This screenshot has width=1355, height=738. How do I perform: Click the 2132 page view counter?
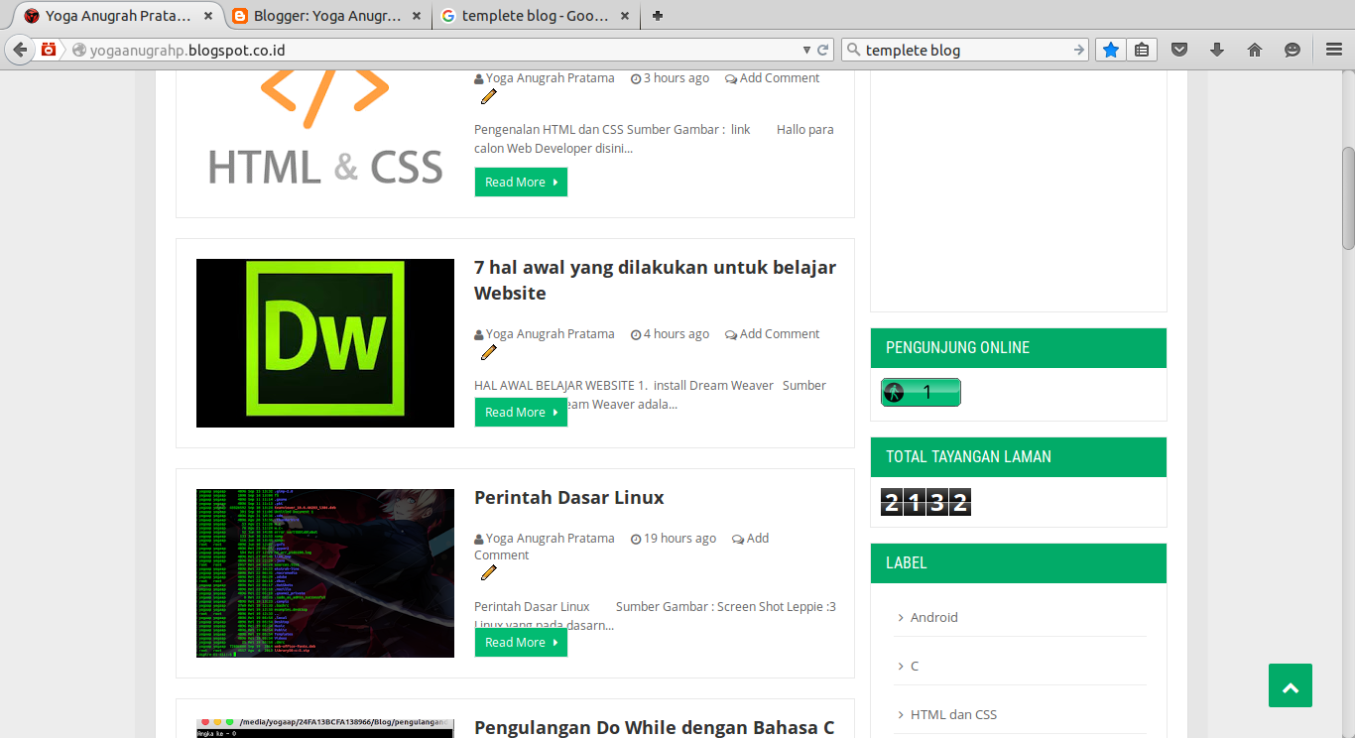click(925, 502)
